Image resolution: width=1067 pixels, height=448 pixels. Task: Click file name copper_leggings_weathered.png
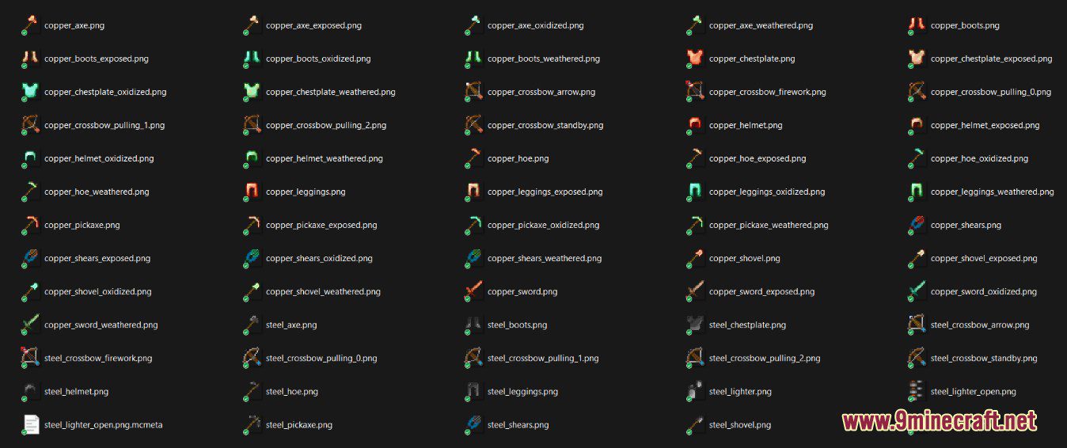click(993, 192)
